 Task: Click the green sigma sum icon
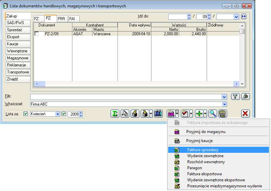(115, 114)
